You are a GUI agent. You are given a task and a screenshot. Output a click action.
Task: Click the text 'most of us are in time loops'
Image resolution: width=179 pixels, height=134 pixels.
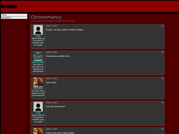pyautogui.click(x=60, y=133)
